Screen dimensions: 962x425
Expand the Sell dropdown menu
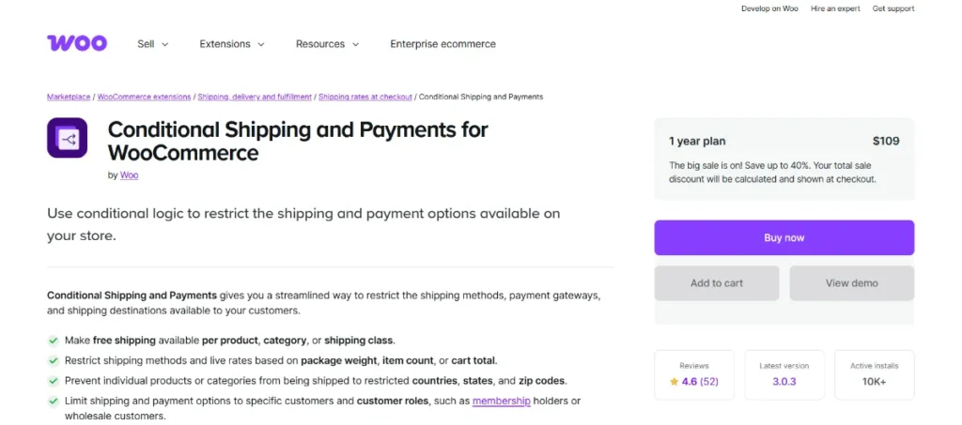[x=152, y=44]
